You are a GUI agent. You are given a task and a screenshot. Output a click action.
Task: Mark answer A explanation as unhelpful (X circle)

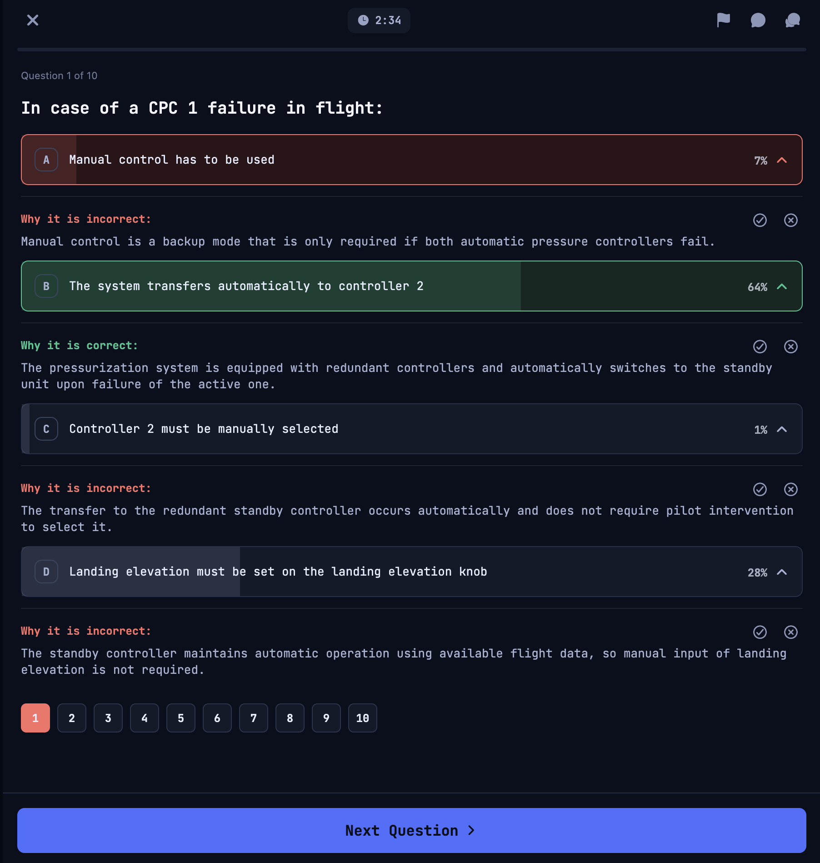pos(791,220)
